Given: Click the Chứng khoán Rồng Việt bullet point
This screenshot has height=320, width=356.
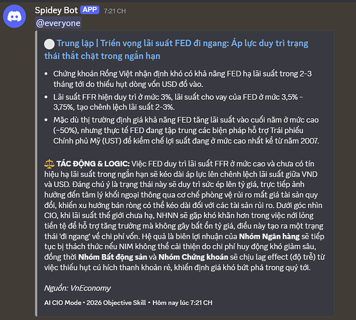Looking at the screenshot, I should click(x=183, y=79).
